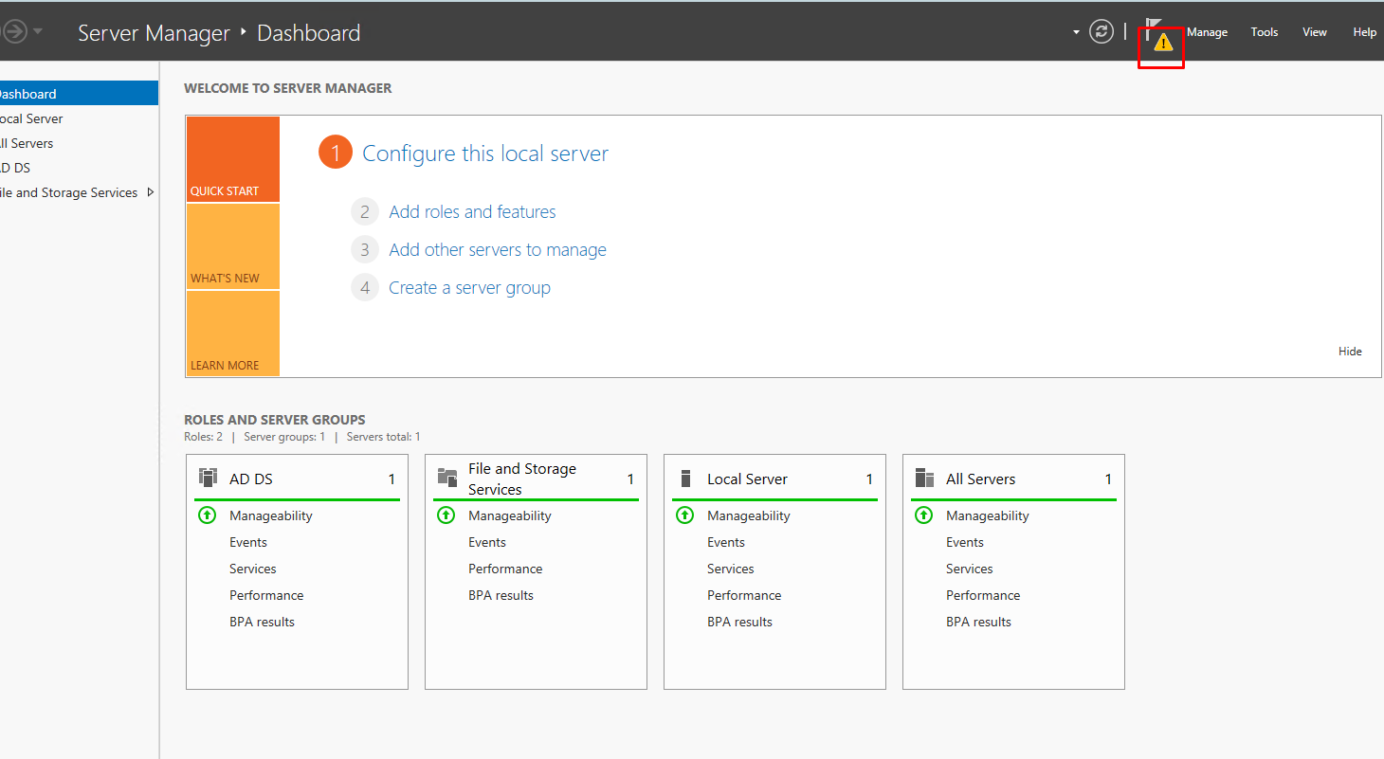Click the forward navigation arrow
The width and height of the screenshot is (1384, 759).
[x=13, y=32]
